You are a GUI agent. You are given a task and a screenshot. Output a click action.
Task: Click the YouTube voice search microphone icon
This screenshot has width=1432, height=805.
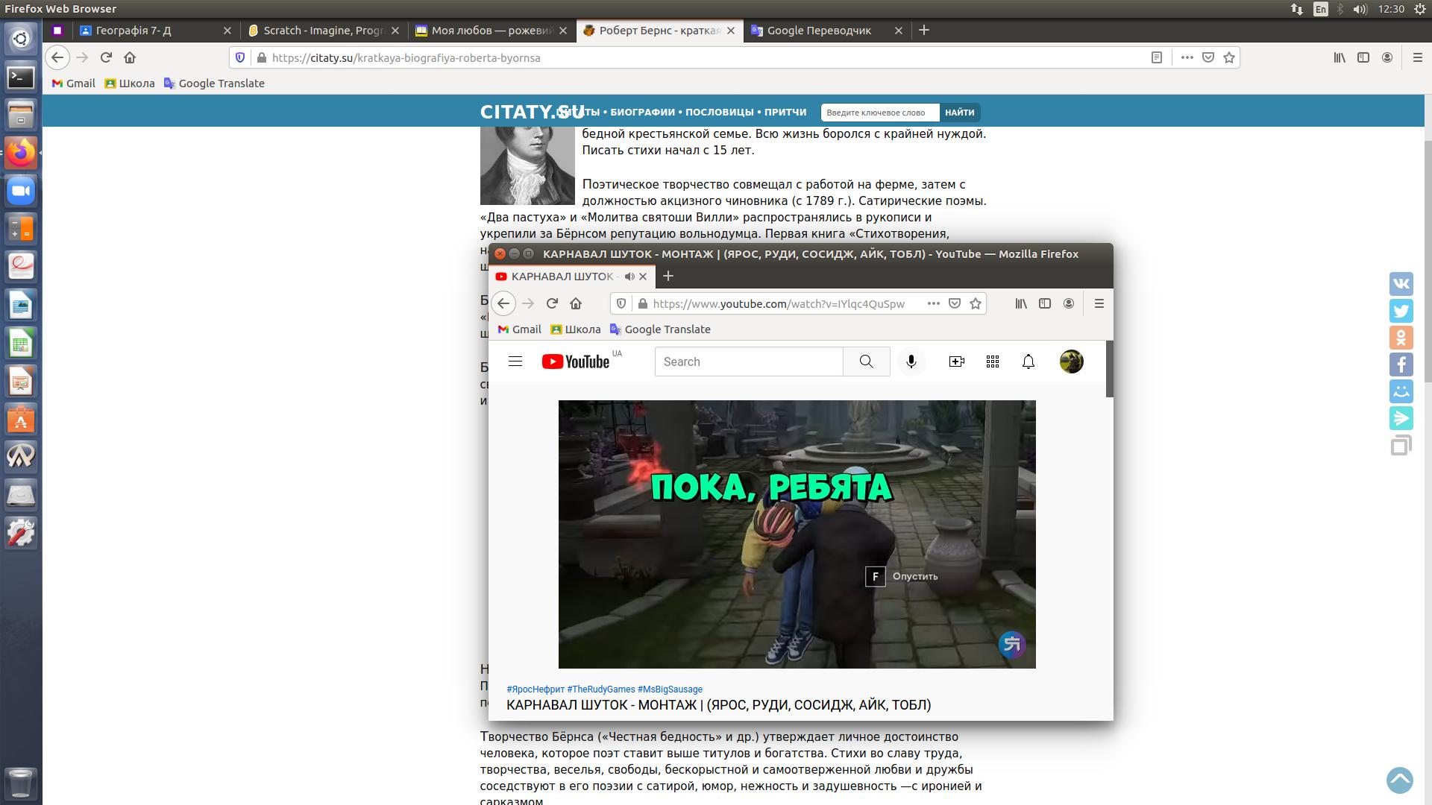(x=911, y=362)
